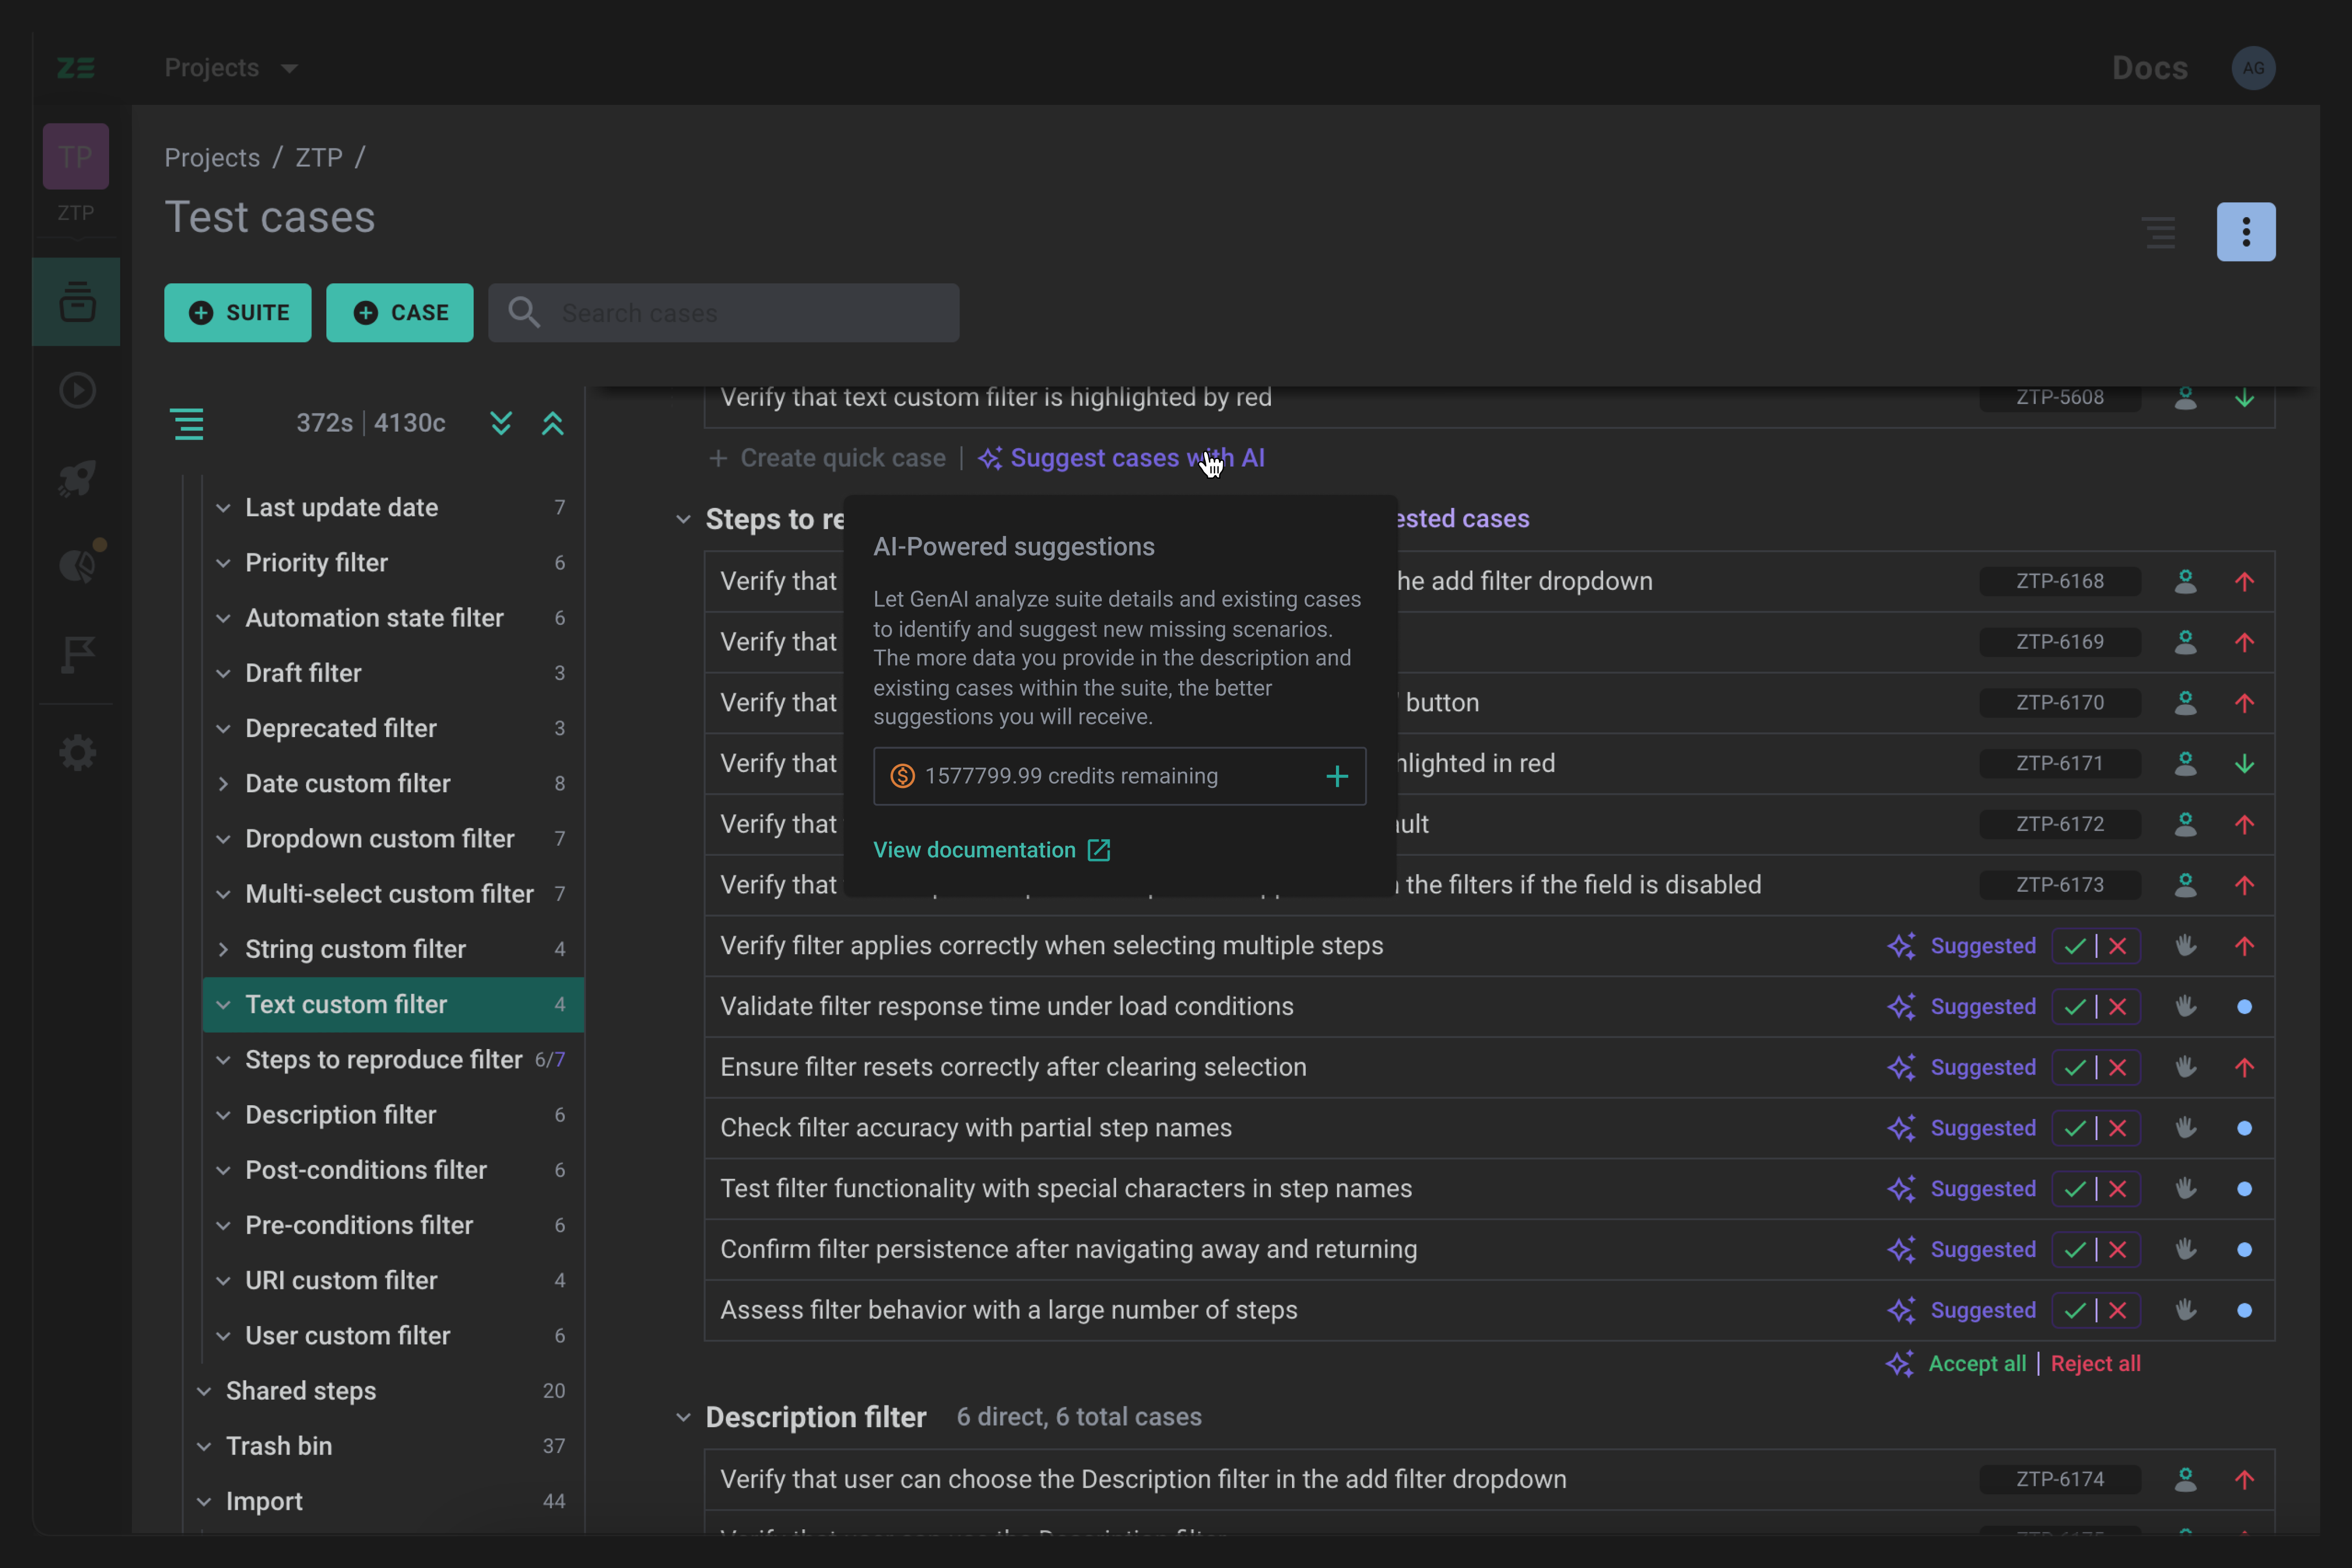Open the Projects dropdown in the top bar

click(x=230, y=68)
